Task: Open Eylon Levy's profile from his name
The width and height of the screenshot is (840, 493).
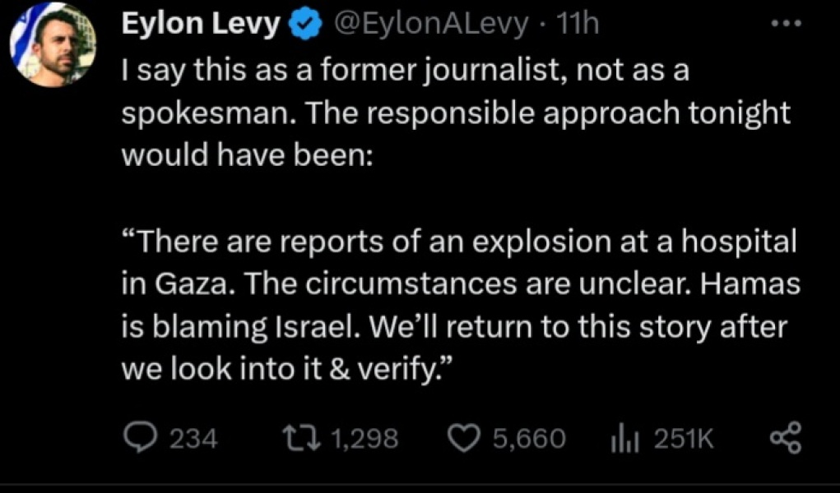Action: coord(200,22)
